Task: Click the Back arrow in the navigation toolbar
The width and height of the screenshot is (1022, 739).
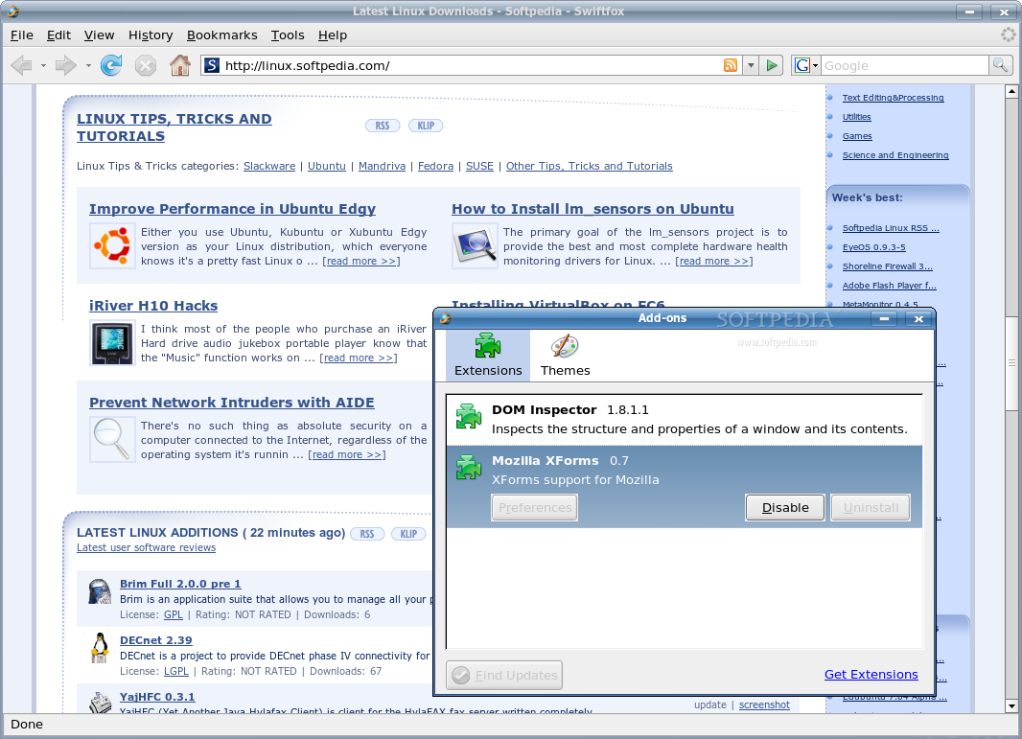Action: [21, 65]
